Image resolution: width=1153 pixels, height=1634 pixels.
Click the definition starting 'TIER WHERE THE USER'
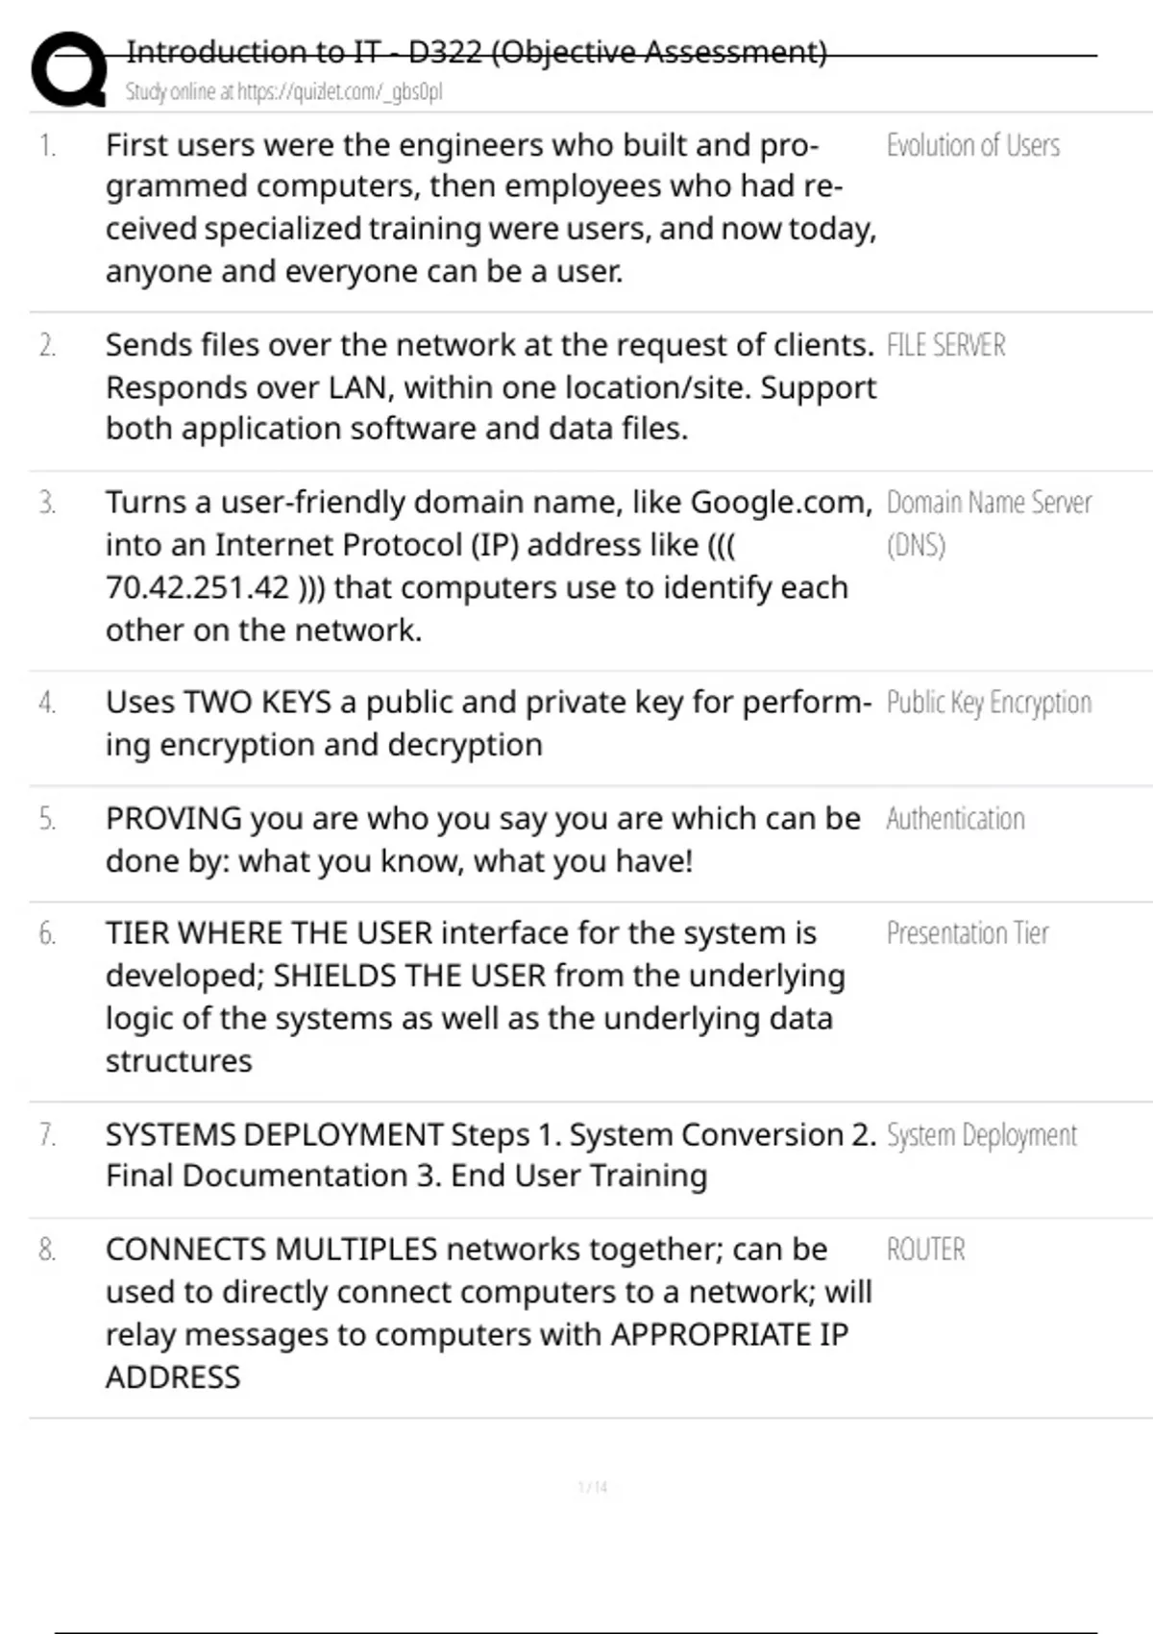tap(475, 997)
